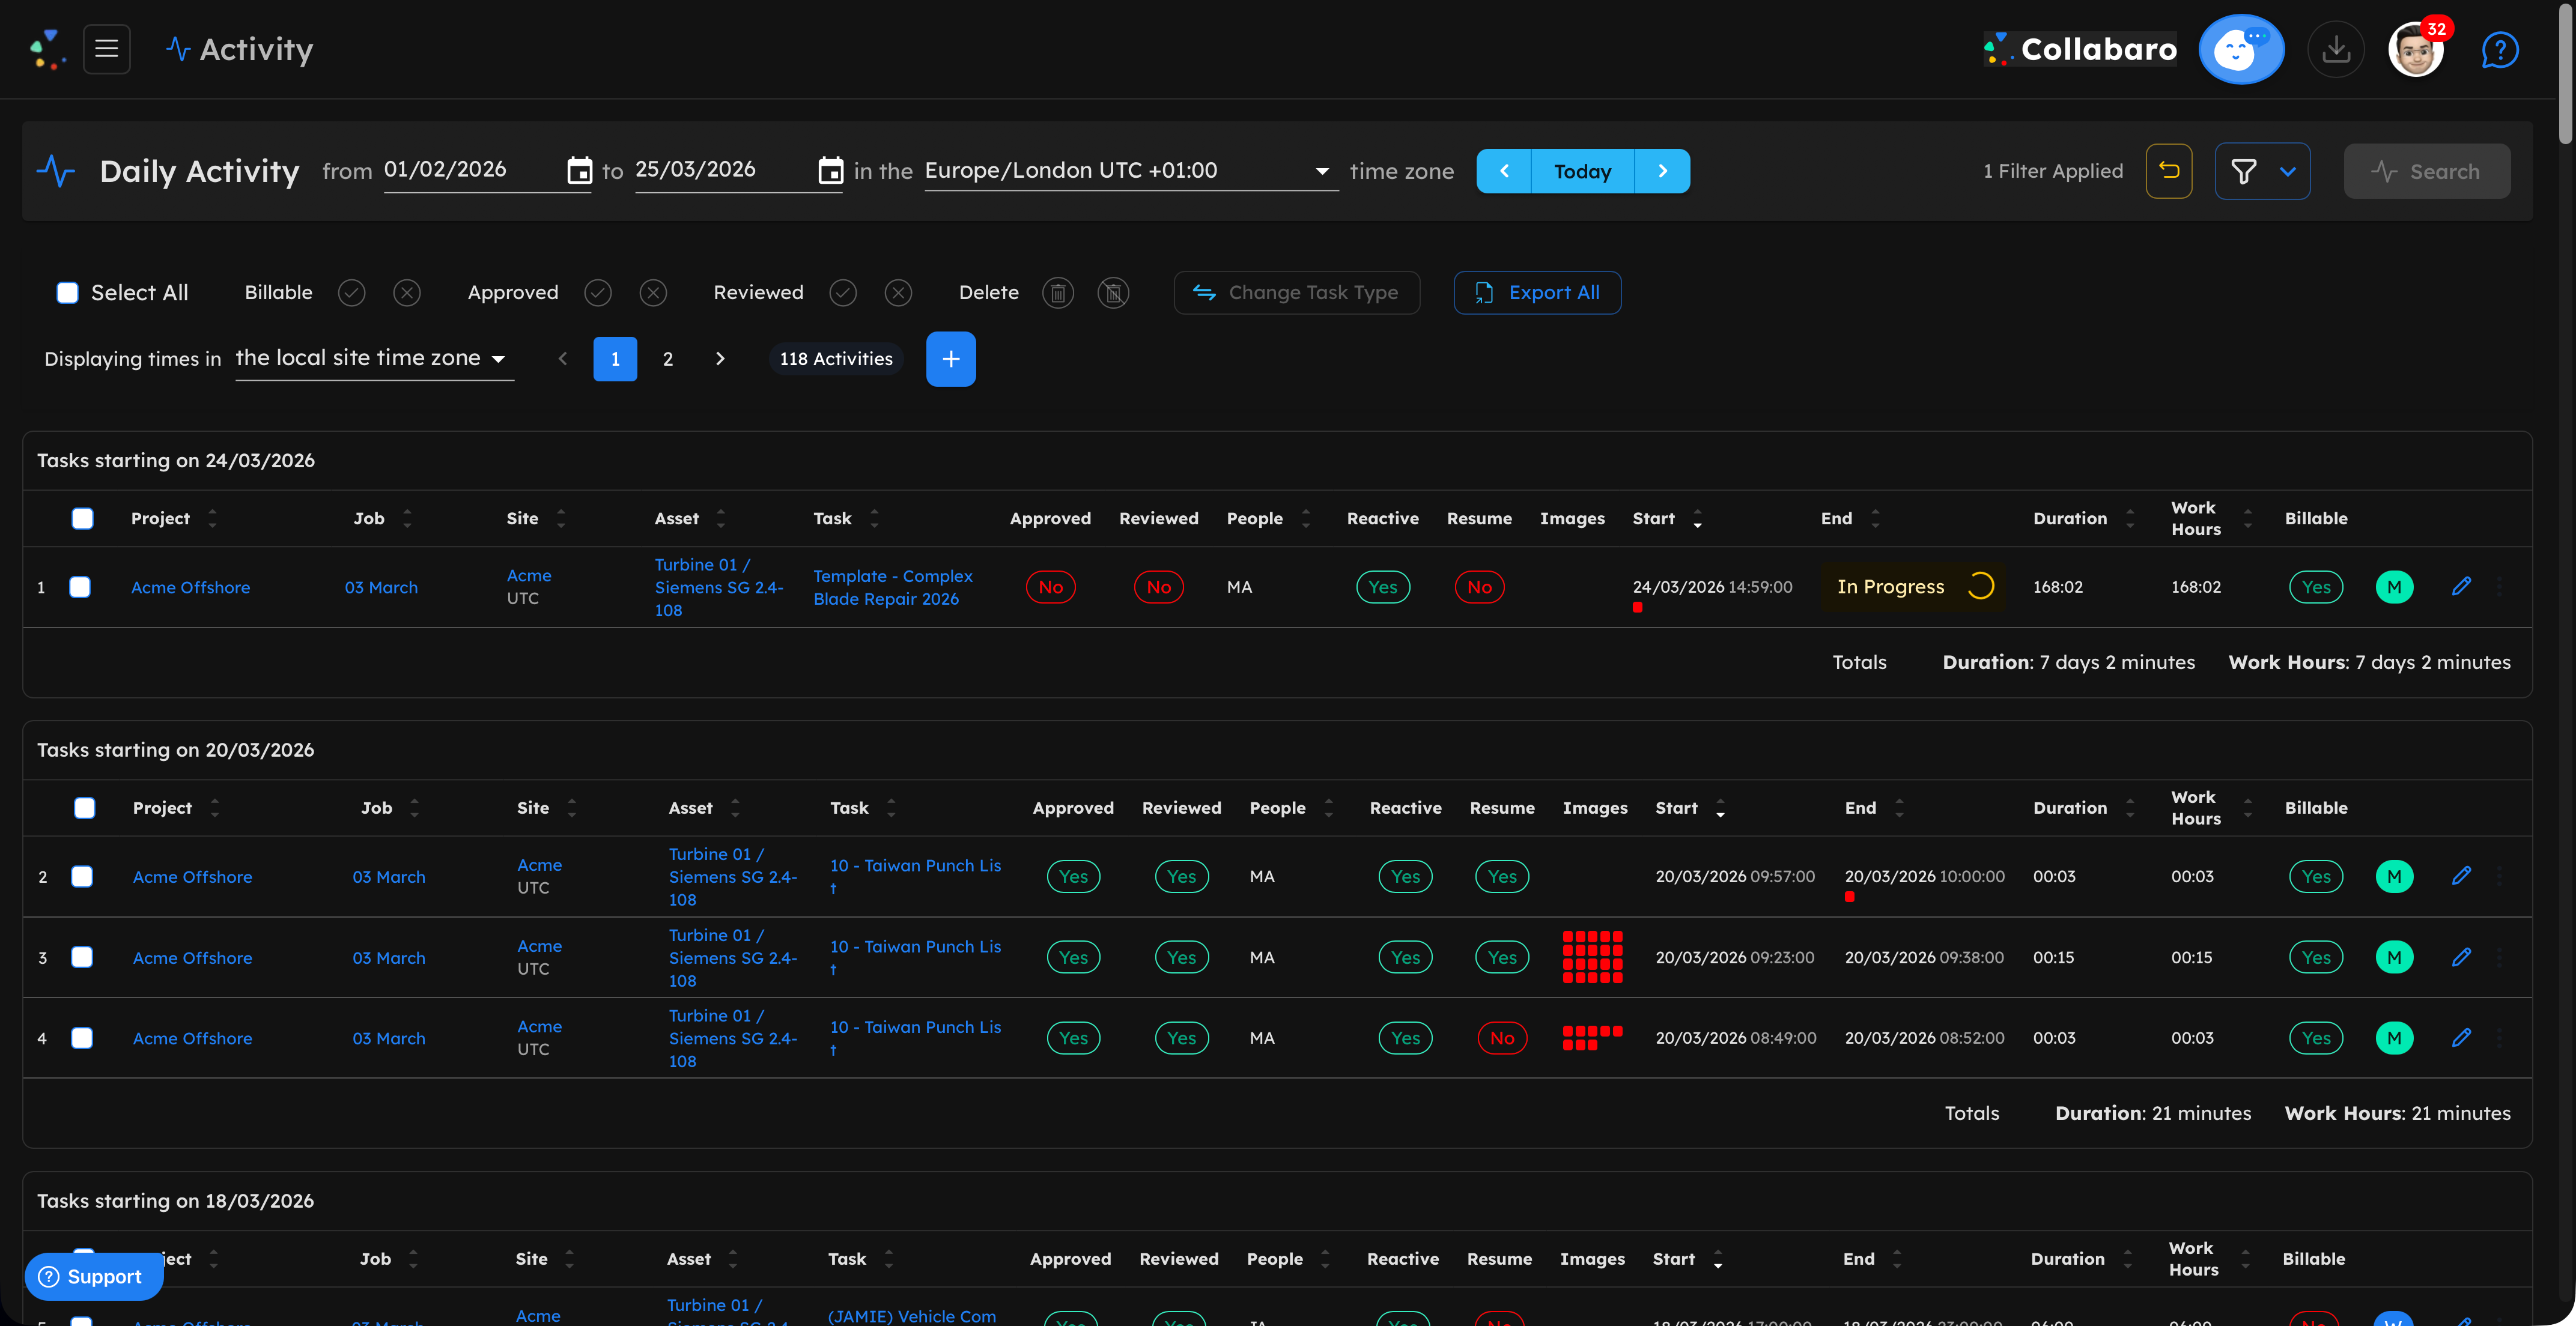
Task: Add a new activity with the plus button
Action: [x=950, y=358]
